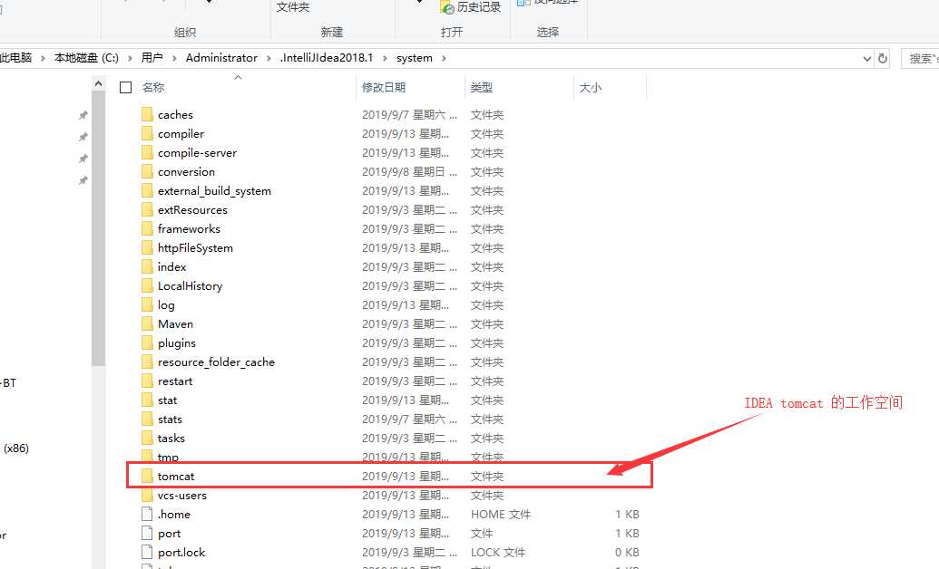Tick the select-all checkbox beside 名称
Image resolution: width=939 pixels, height=569 pixels.
pos(126,87)
